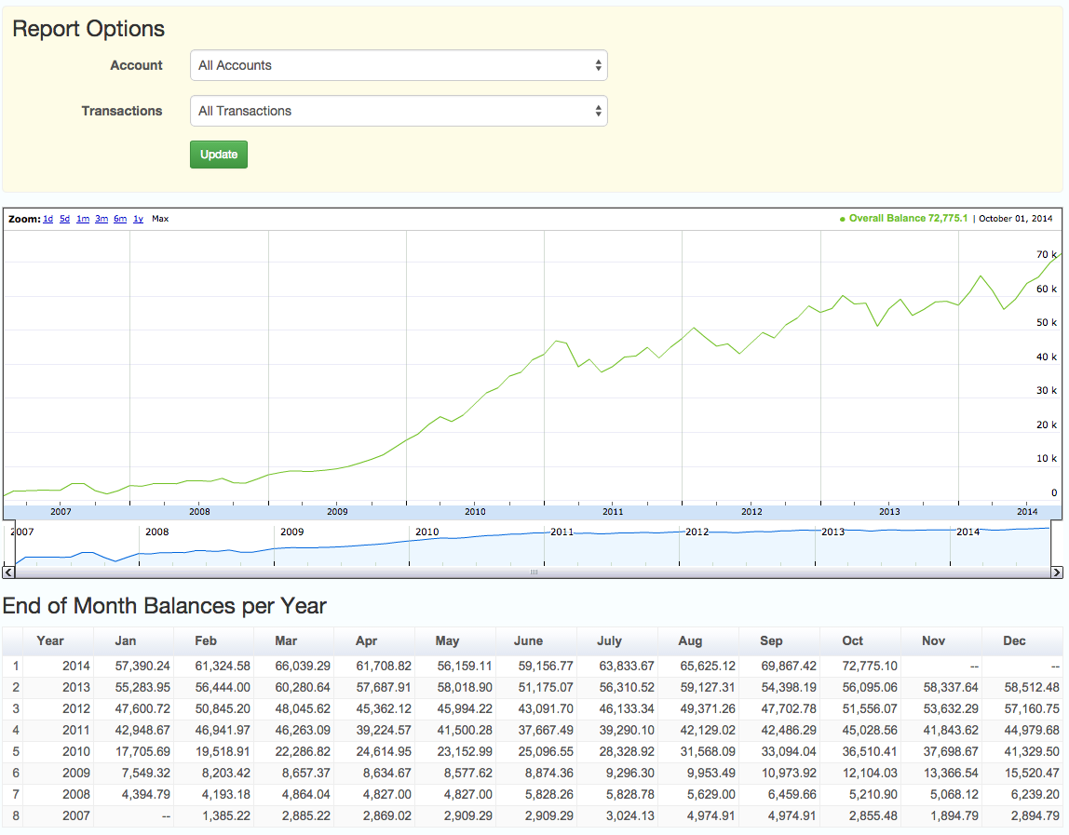Zoom chart to 3m range
This screenshot has width=1069, height=835.
(x=101, y=219)
